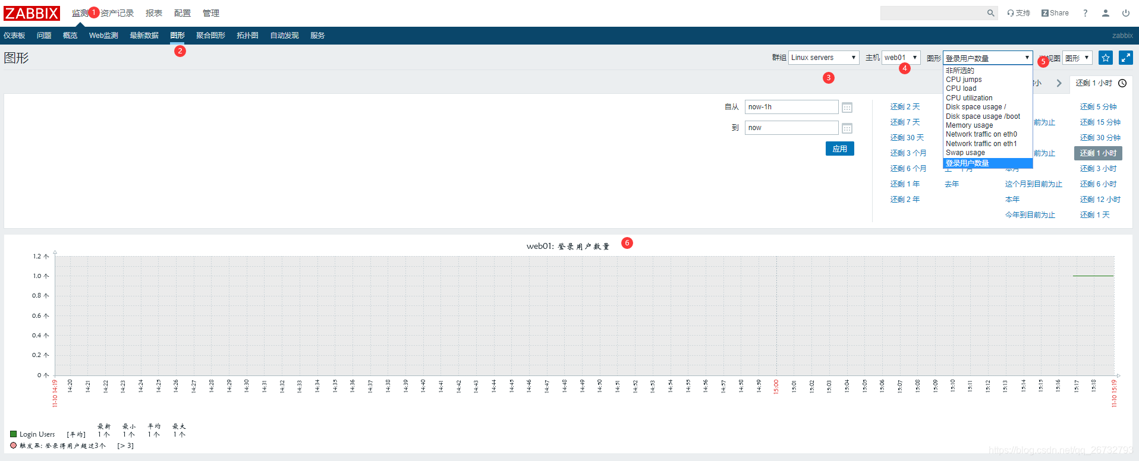Select time range 今年到目前为止
Viewport: 1139px width, 461px height.
[1030, 215]
